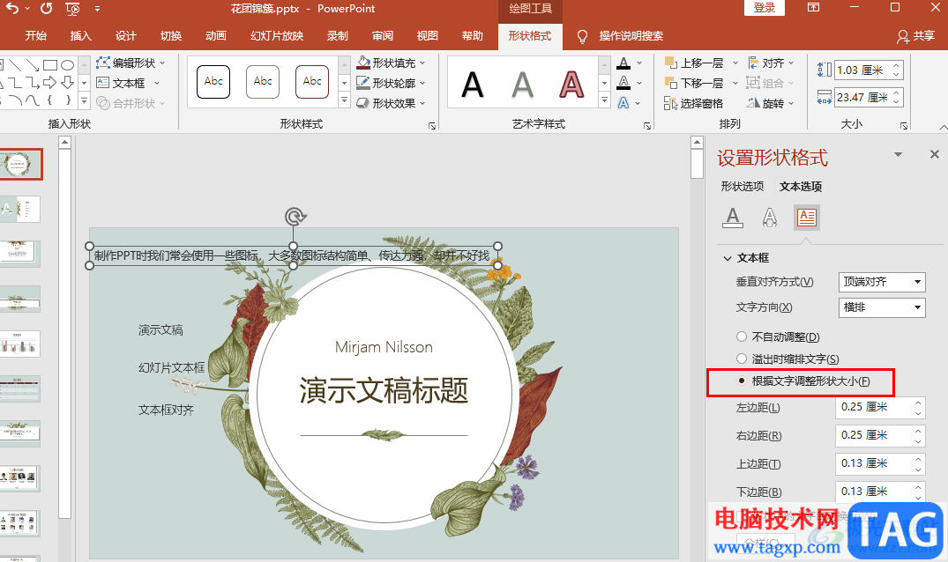Click the Edit Shape (编辑形状) icon
948x562 pixels.
103,63
